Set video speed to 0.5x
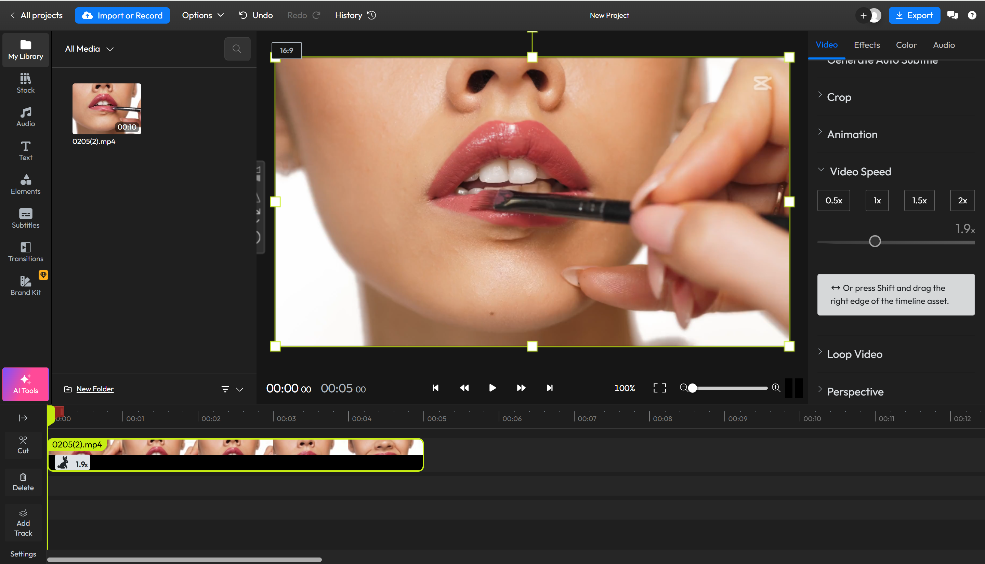 click(833, 200)
